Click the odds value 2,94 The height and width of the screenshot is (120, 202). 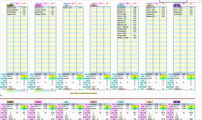click(x=135, y=12)
